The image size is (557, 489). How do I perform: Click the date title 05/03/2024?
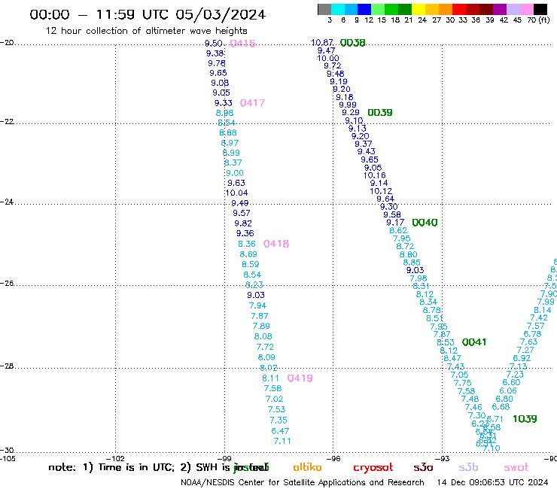point(221,15)
